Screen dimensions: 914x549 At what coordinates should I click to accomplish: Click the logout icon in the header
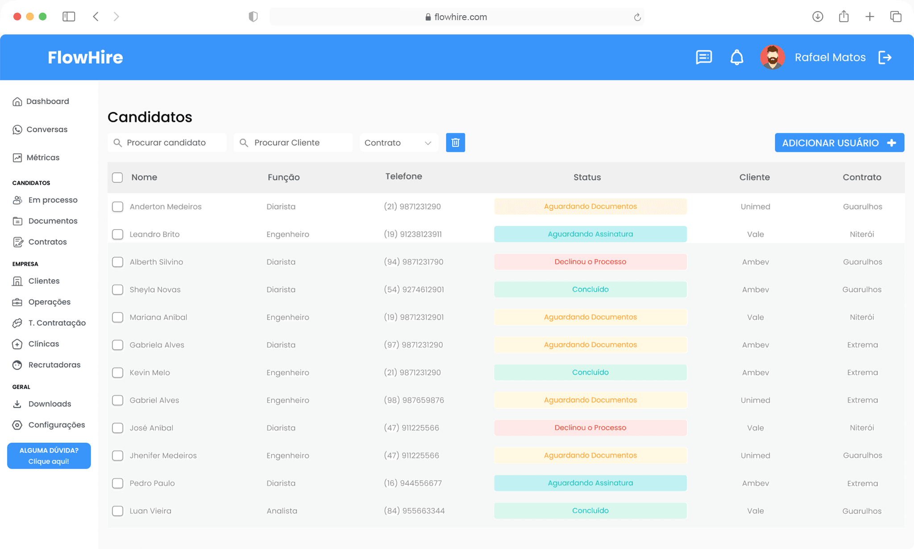click(886, 57)
